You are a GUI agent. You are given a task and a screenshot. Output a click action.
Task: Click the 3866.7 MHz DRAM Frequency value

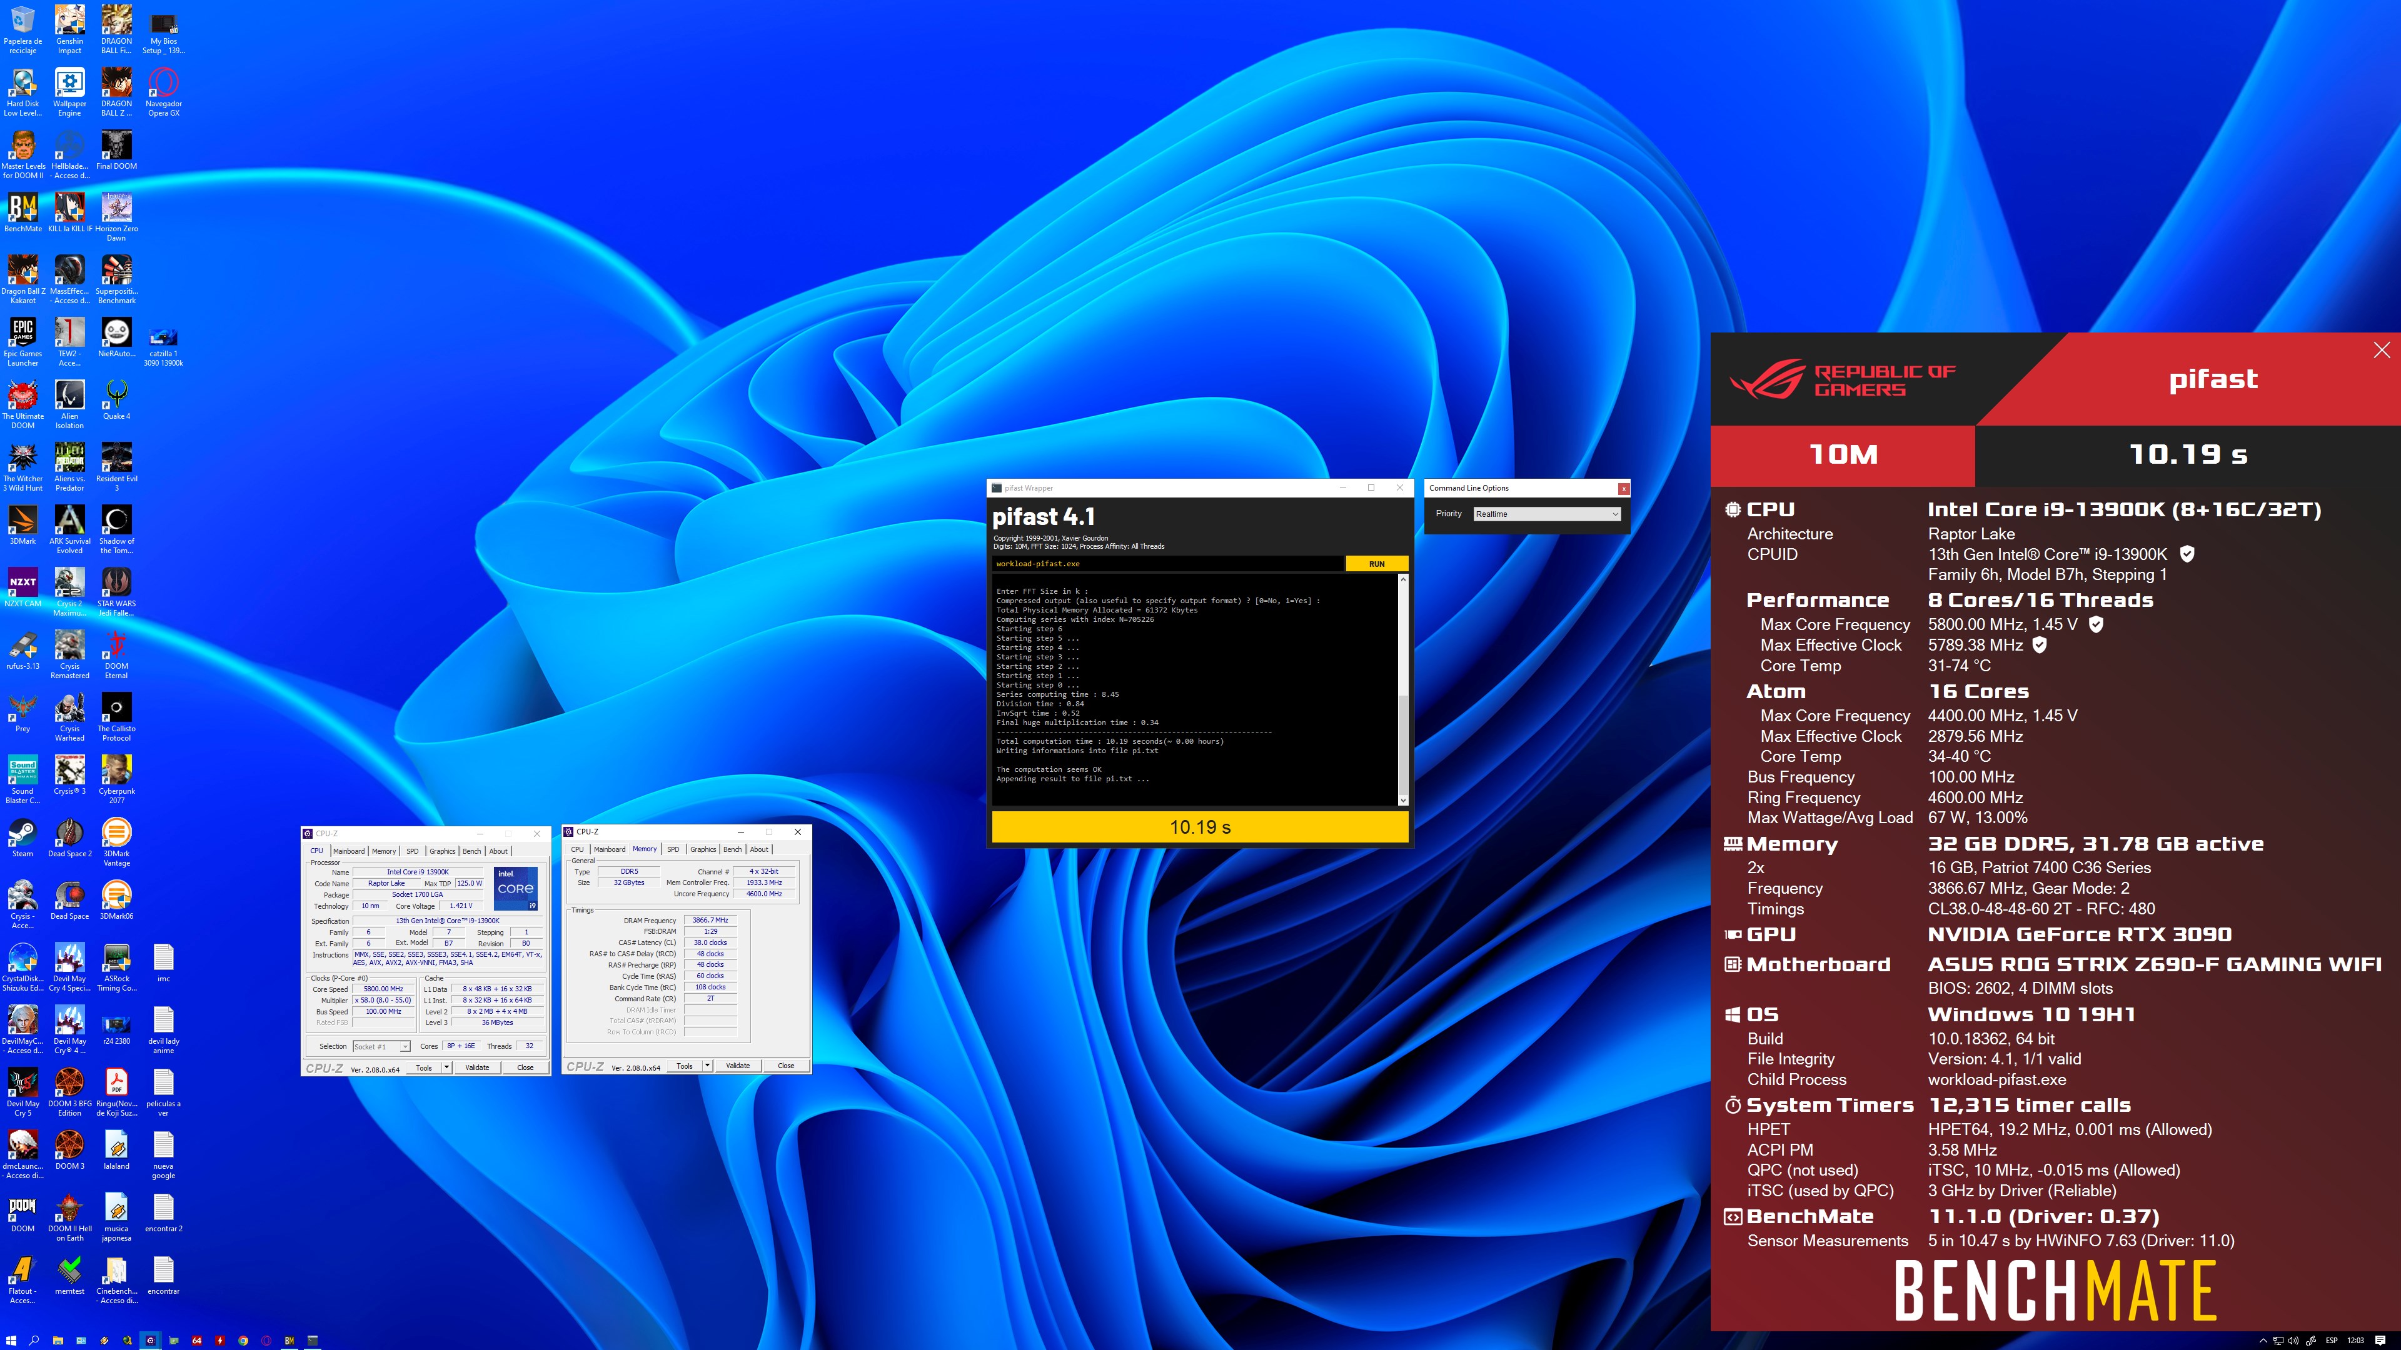710,921
